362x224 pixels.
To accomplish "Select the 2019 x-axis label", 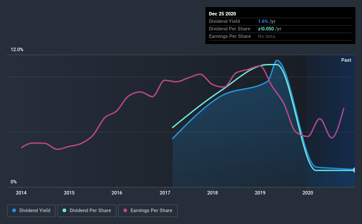I will point(260,193).
